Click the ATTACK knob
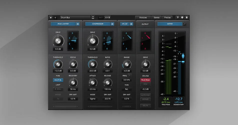 [93, 83]
